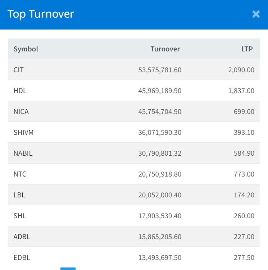Select turnover value 53,575,781.60

[x=160, y=70]
